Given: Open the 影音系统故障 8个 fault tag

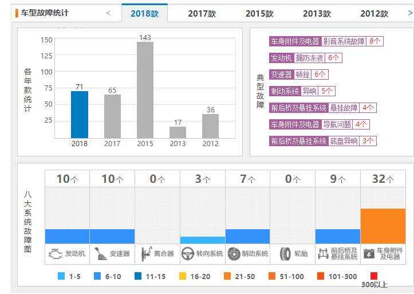Looking at the screenshot, I should (326, 41).
